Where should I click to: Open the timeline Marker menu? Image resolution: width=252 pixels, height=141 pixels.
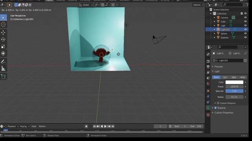[42, 127]
